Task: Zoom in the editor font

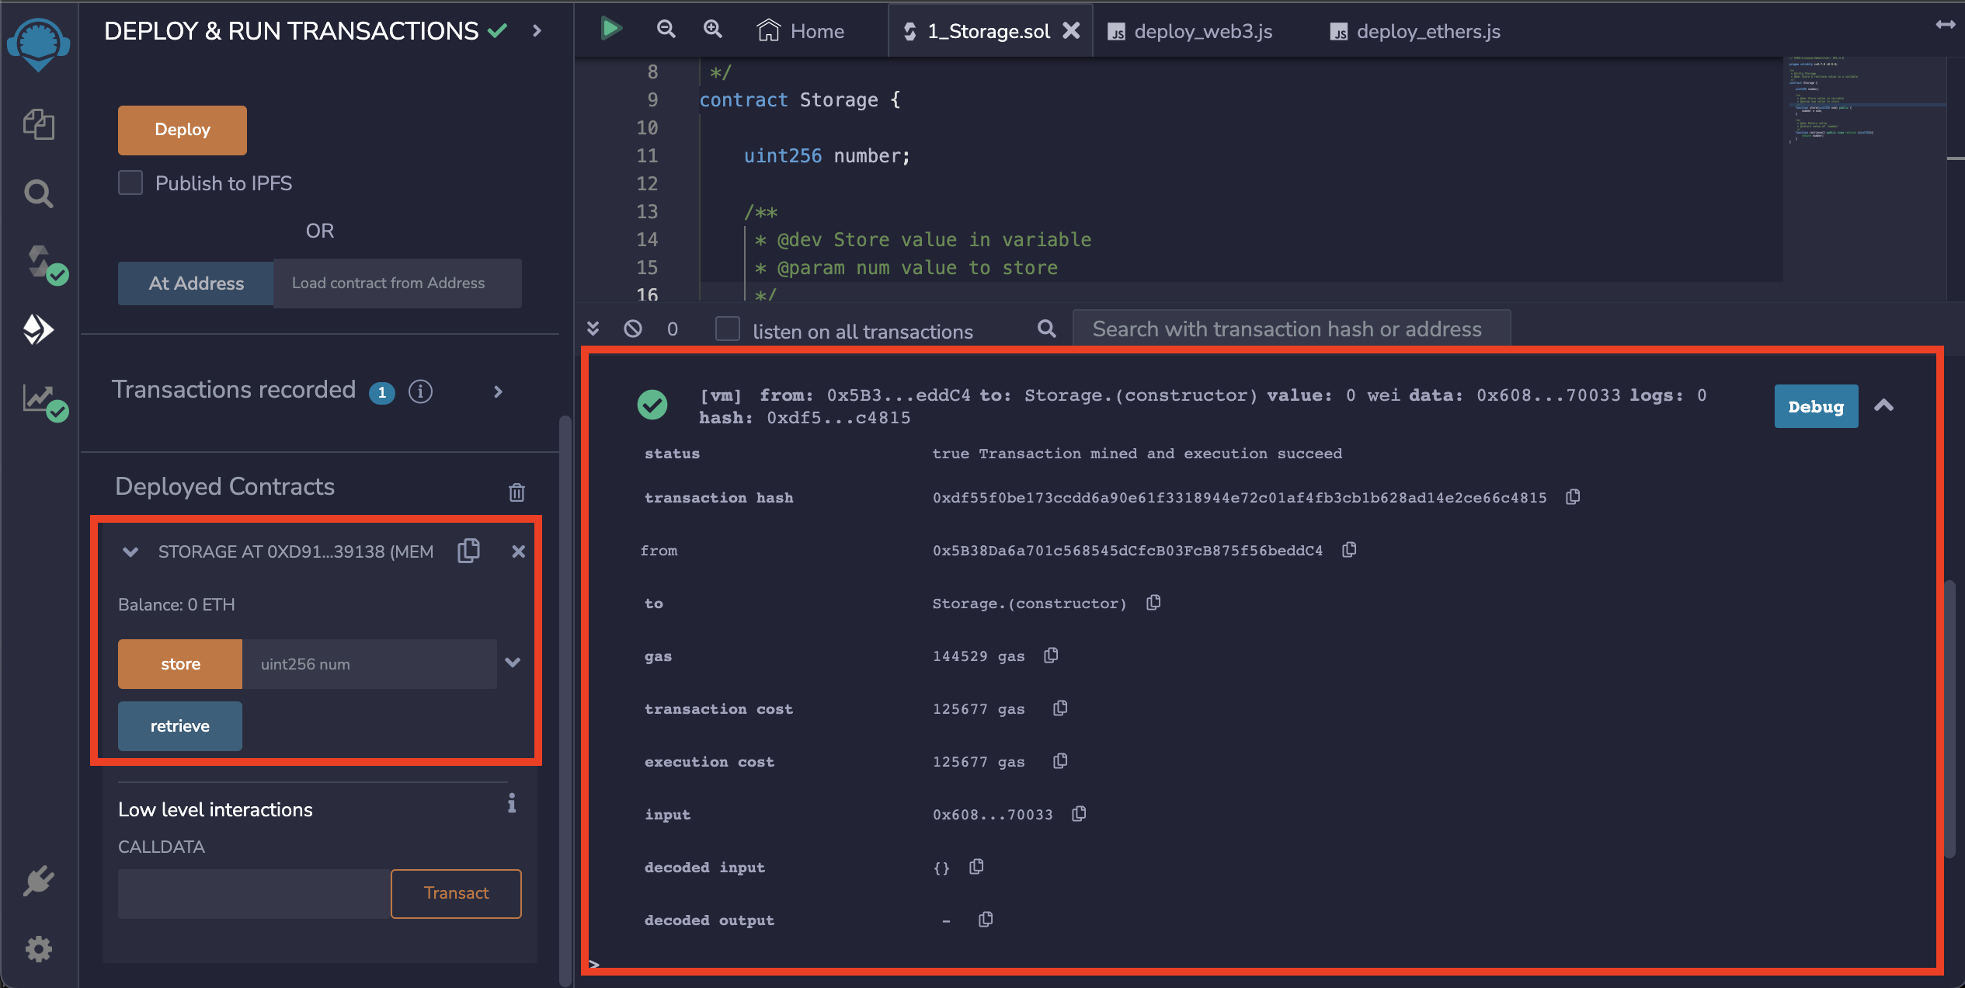Action: click(x=712, y=29)
